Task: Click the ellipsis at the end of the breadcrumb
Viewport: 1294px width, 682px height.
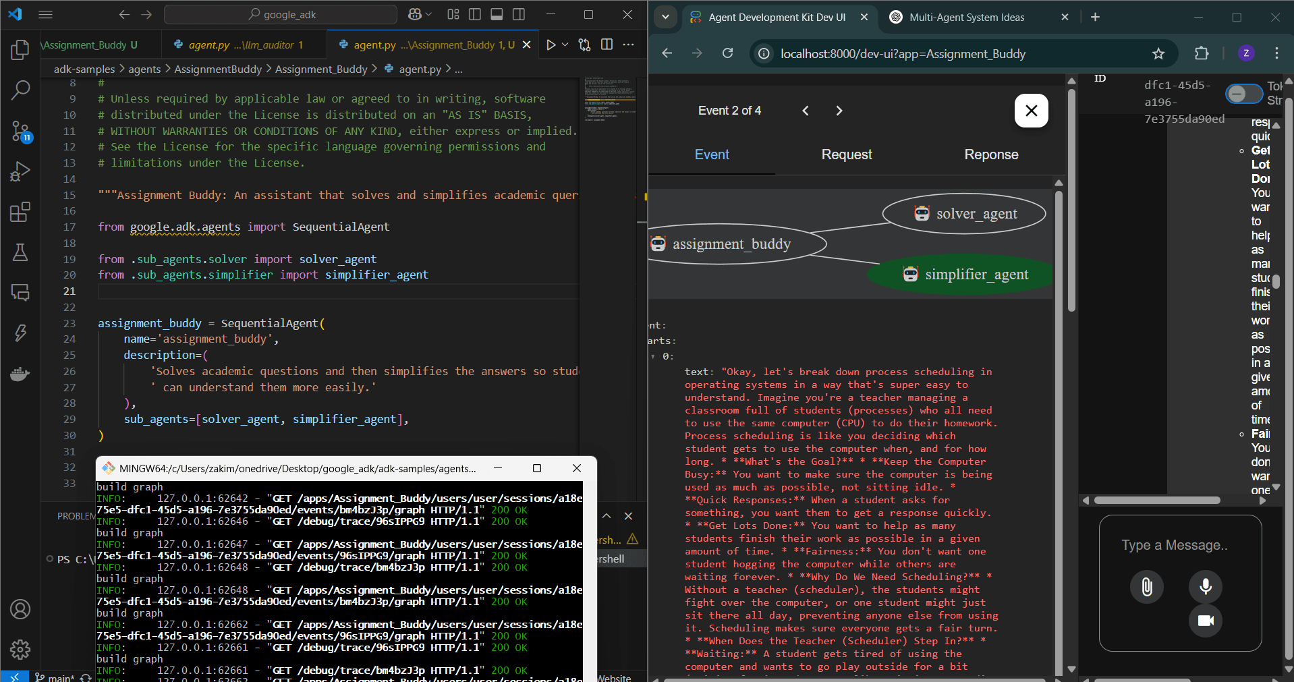Action: coord(459,69)
